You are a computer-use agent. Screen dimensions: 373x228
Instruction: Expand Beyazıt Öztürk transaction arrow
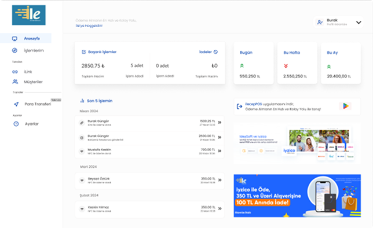coord(220,180)
